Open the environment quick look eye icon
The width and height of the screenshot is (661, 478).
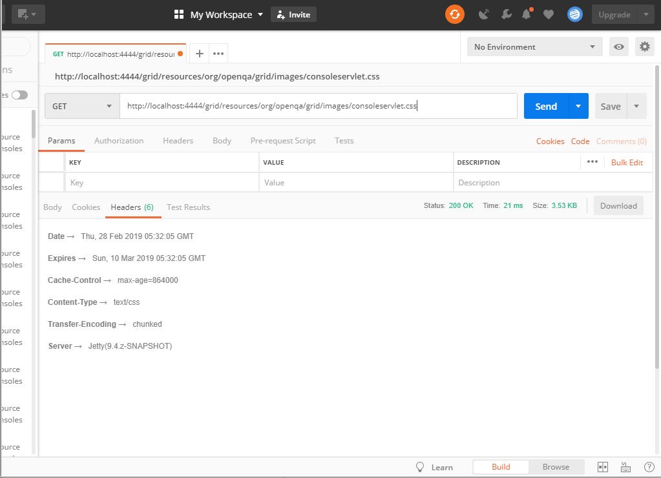click(618, 47)
